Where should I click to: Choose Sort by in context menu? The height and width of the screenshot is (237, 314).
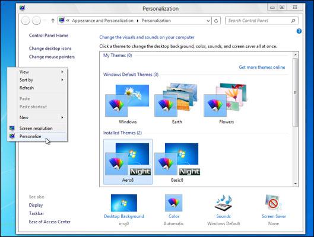(37, 80)
